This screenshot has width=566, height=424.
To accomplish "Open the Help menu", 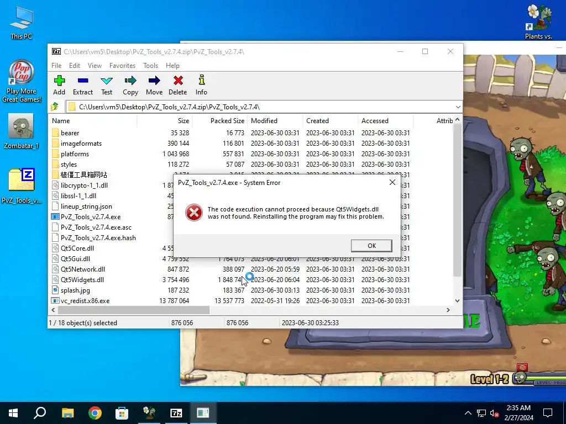I will click(x=172, y=66).
